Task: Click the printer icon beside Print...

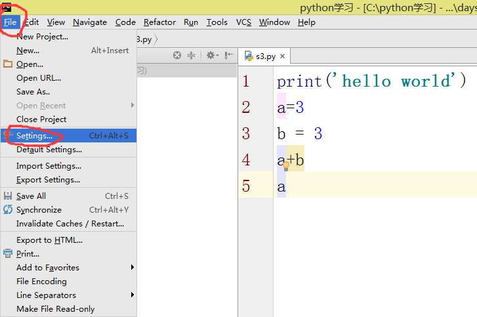Action: [x=8, y=253]
